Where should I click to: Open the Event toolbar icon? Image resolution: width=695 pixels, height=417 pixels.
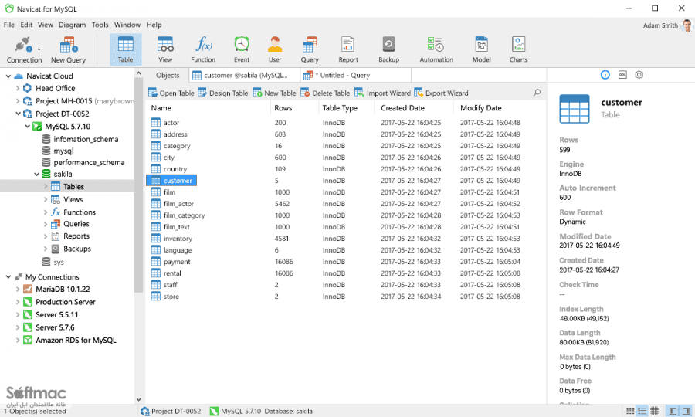pos(242,49)
